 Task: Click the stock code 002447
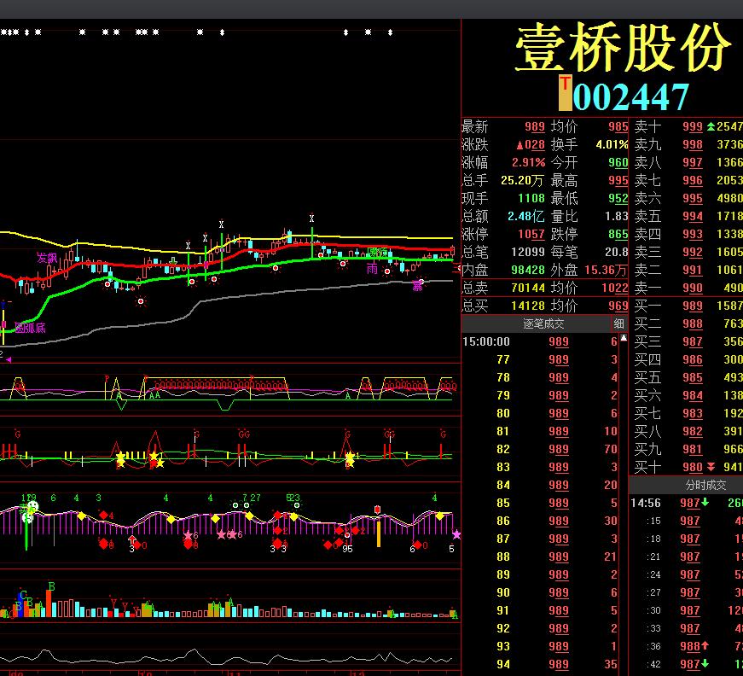pyautogui.click(x=630, y=96)
